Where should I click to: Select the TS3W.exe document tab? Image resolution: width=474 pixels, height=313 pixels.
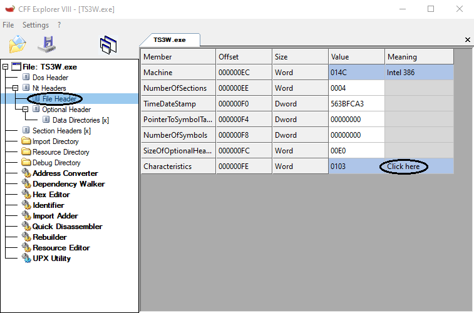tap(170, 40)
